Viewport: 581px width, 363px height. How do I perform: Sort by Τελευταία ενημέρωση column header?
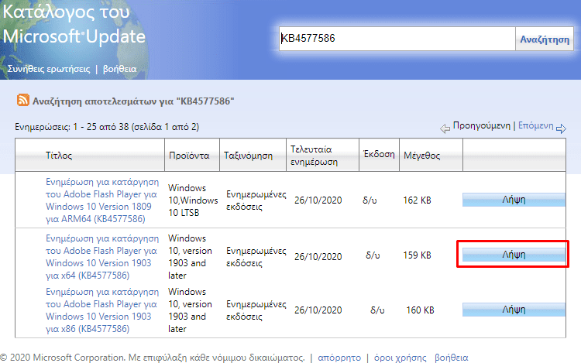pos(314,156)
